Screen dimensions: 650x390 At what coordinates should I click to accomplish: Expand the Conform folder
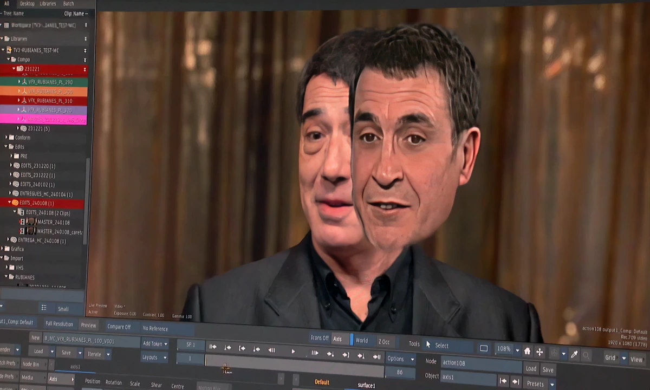pyautogui.click(x=6, y=137)
